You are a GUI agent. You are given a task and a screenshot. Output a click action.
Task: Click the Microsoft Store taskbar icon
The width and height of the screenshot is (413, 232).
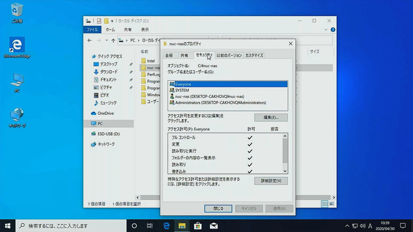click(198, 226)
